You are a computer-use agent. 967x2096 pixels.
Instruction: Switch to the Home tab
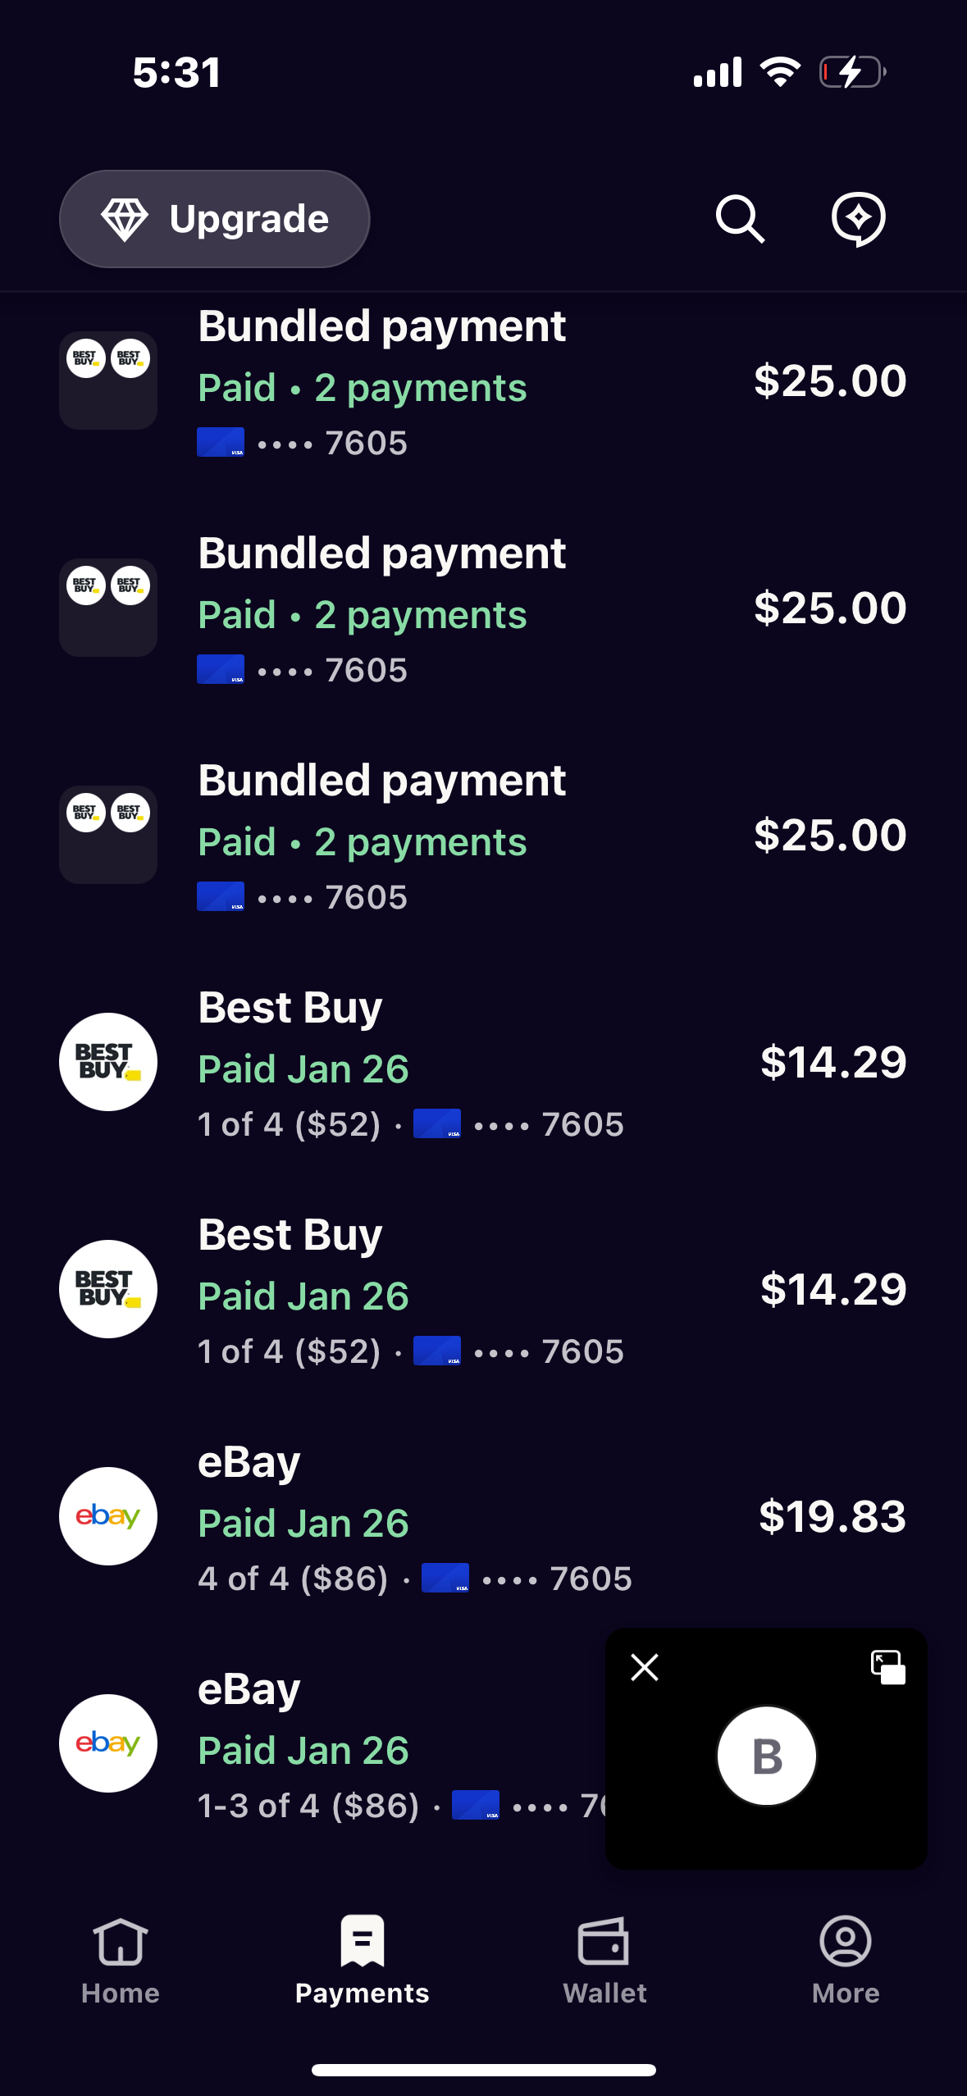[121, 1961]
